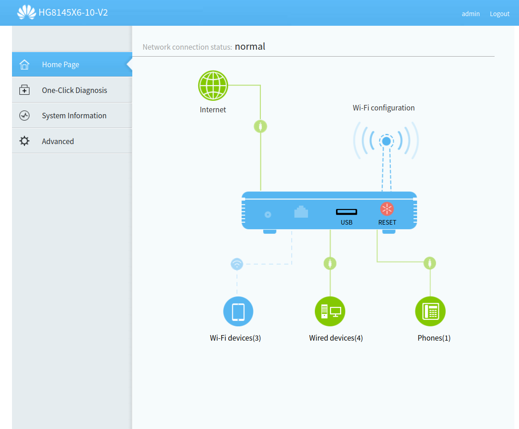Click the Logout link
Viewport: 519px width, 429px height.
point(500,14)
